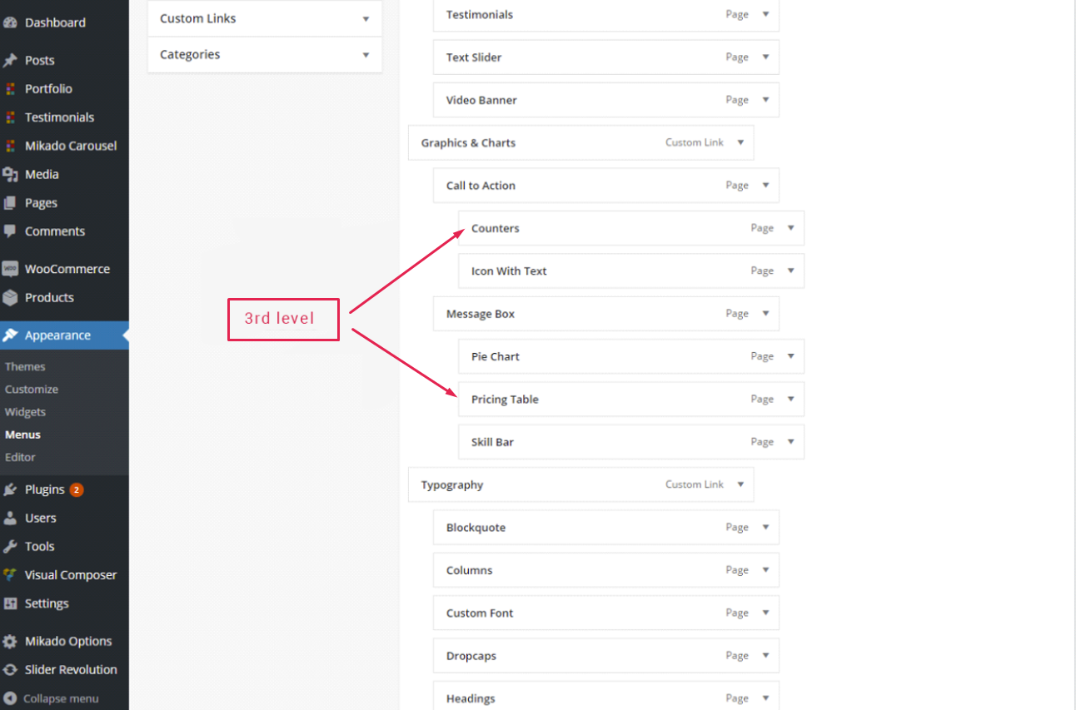Open the Editor submenu page
1076x710 pixels.
pyautogui.click(x=20, y=457)
